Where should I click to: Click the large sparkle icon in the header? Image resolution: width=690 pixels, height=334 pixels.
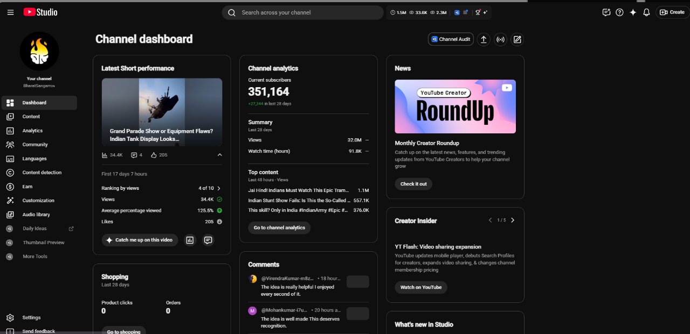click(x=633, y=12)
